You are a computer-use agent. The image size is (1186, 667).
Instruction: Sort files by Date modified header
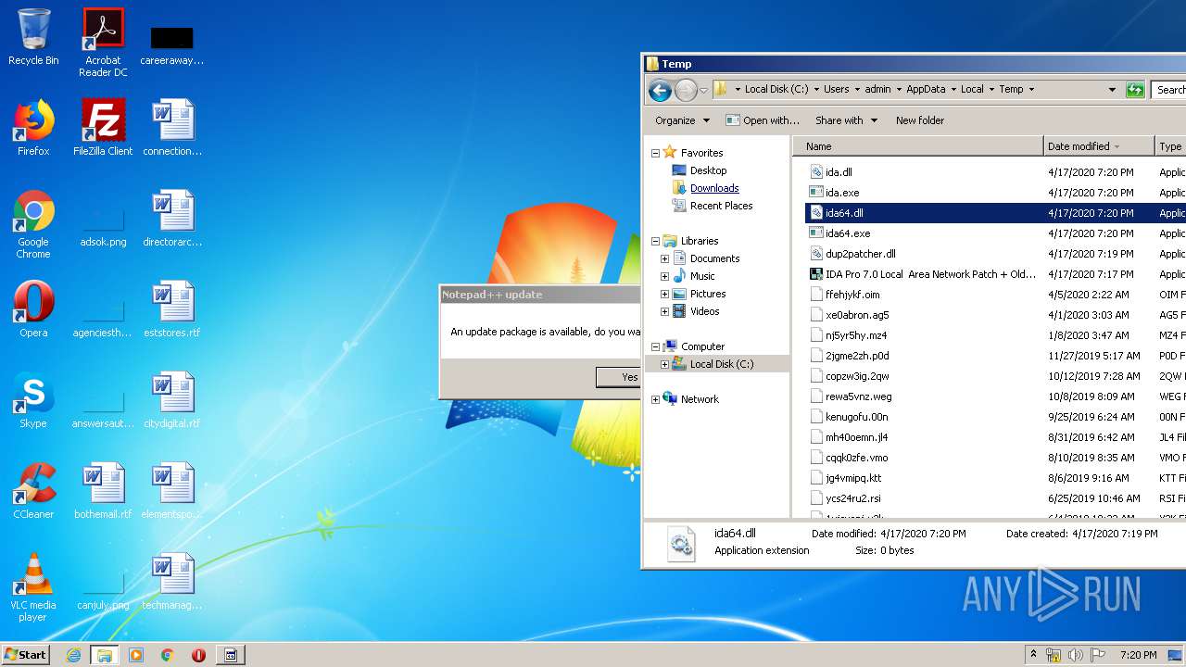tap(1099, 146)
